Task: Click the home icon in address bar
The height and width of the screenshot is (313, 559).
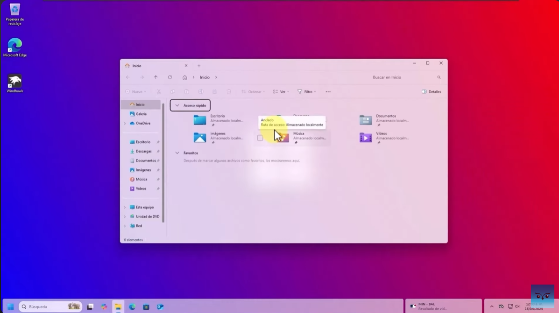Action: coord(185,77)
